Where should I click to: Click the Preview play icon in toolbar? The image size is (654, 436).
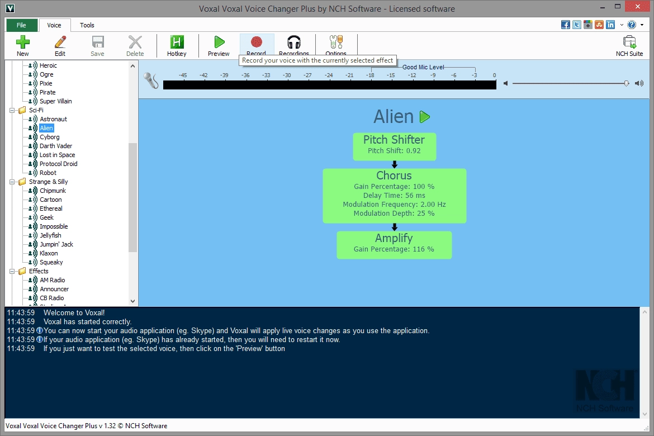219,42
